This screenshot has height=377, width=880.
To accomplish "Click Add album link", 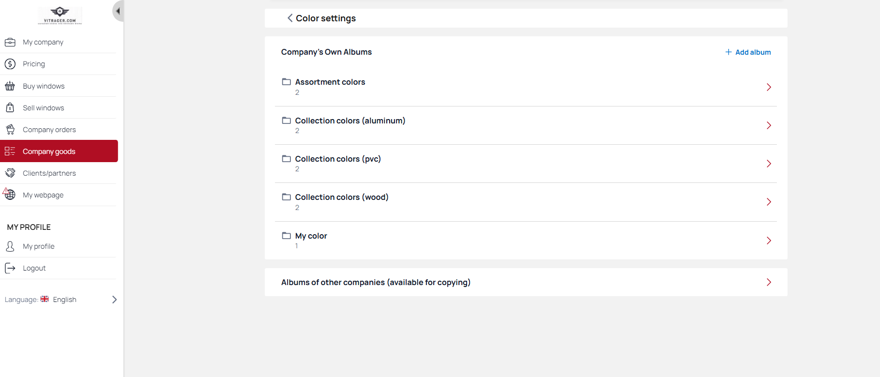I will [x=748, y=52].
